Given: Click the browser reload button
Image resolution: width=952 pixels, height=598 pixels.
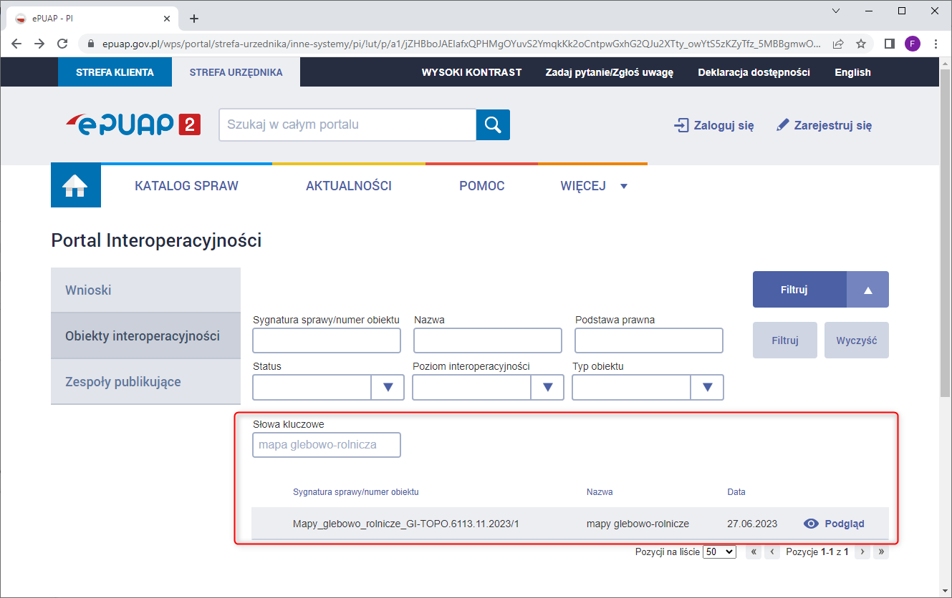Looking at the screenshot, I should point(63,44).
